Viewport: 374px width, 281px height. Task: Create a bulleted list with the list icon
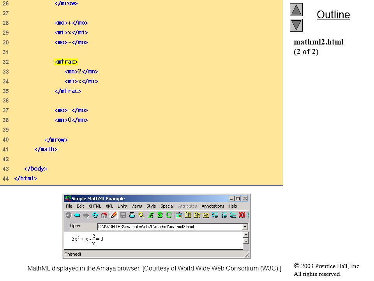tap(215, 215)
